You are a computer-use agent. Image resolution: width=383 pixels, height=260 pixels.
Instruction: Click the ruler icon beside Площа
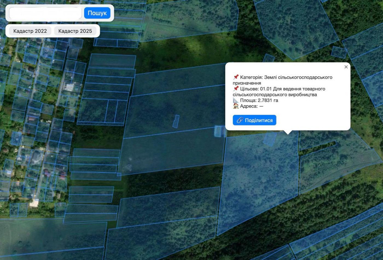click(236, 100)
